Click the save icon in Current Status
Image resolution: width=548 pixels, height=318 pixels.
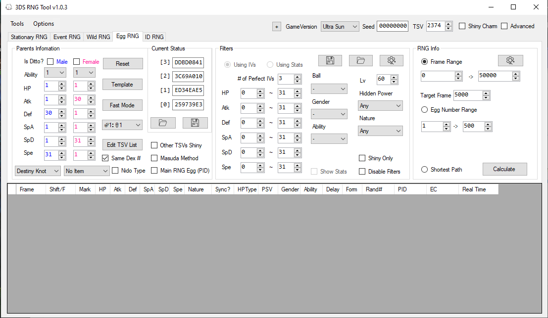195,123
